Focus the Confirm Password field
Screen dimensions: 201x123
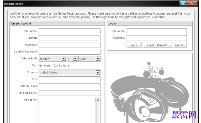coord(70,52)
